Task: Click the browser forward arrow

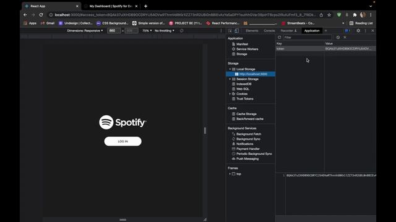Action: [x=33, y=15]
